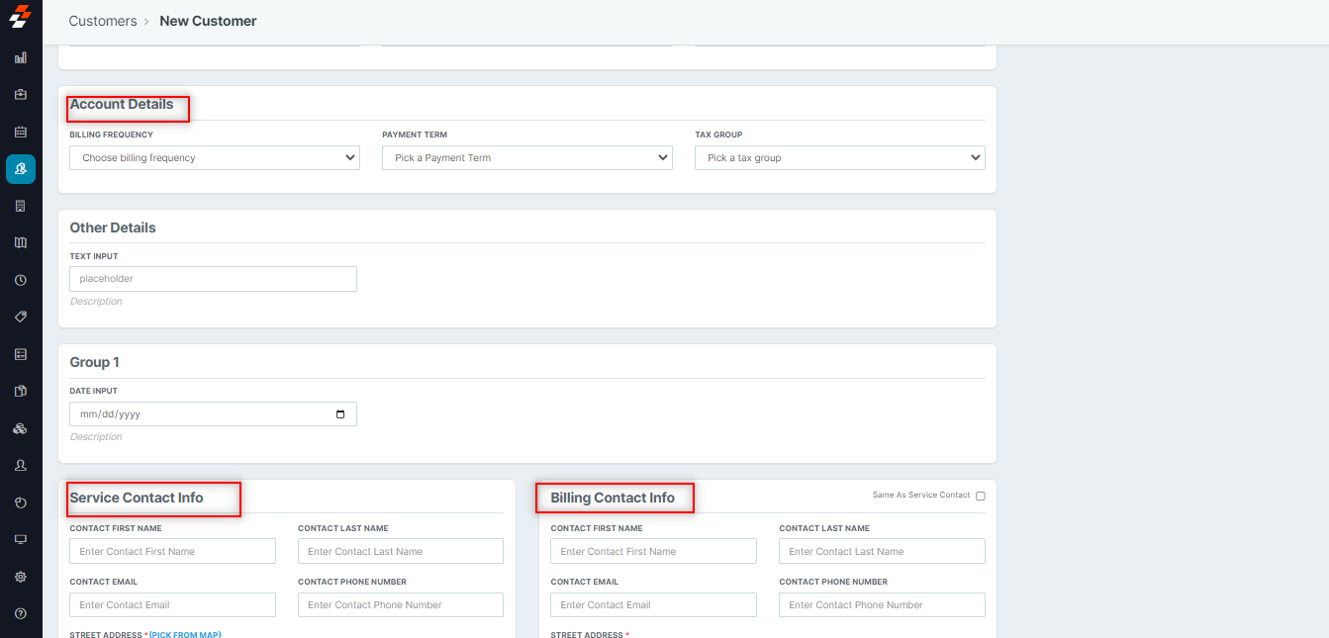This screenshot has height=638, width=1329.
Task: Click the monitor icon in sidebar
Action: 21,539
